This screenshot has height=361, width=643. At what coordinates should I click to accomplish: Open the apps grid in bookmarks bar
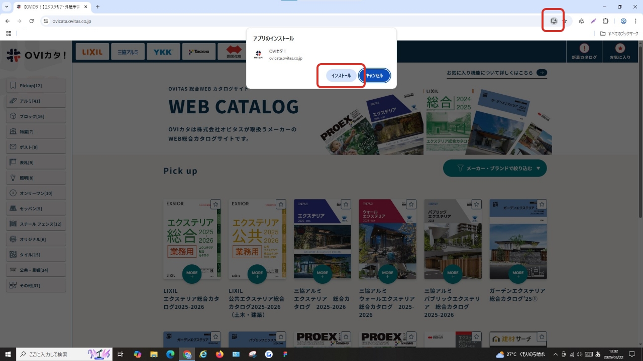9,34
